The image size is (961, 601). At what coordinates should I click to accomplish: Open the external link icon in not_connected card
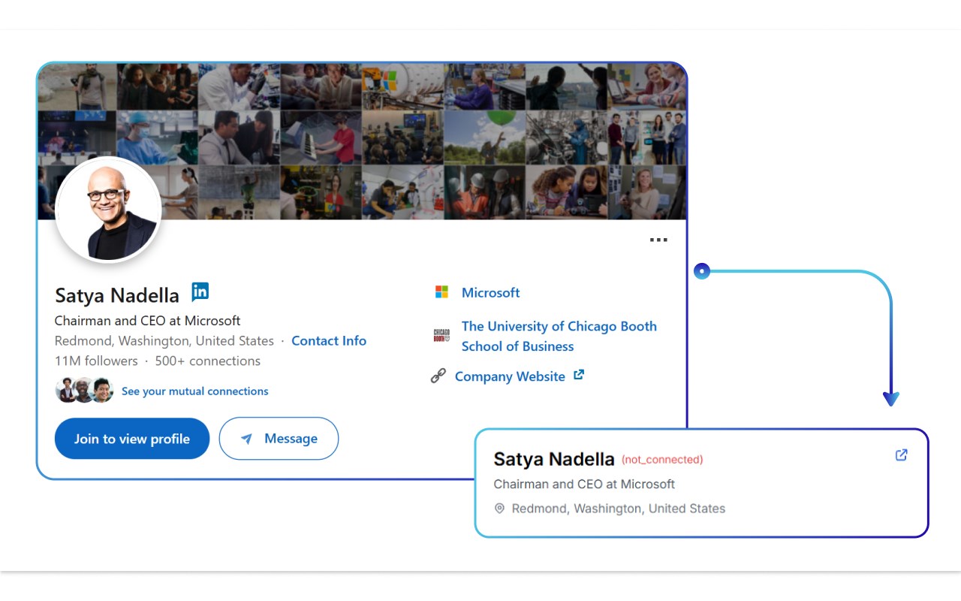pyautogui.click(x=902, y=455)
